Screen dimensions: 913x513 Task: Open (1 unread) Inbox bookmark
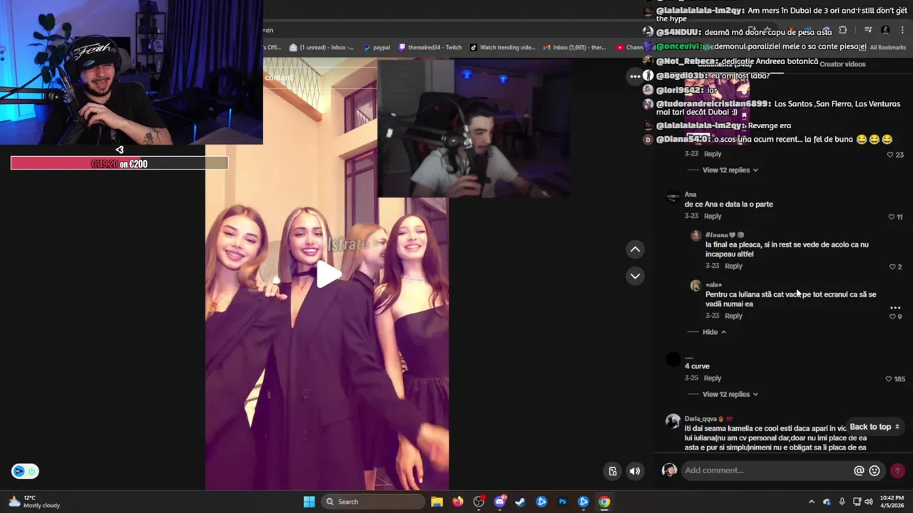pos(321,48)
